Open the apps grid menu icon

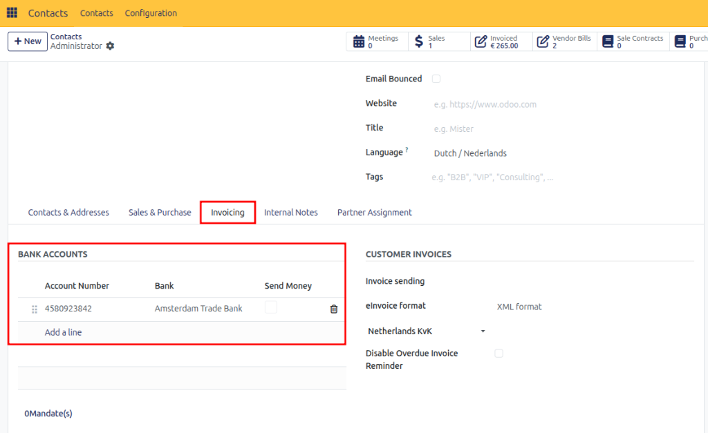click(12, 12)
